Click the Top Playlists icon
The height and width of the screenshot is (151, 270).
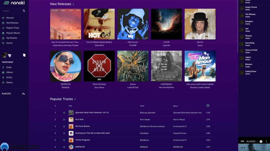click(3, 38)
